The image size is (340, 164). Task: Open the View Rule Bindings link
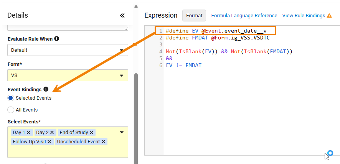[x=304, y=16]
